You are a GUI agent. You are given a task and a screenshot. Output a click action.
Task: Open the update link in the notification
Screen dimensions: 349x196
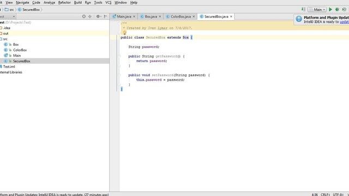[344, 22]
